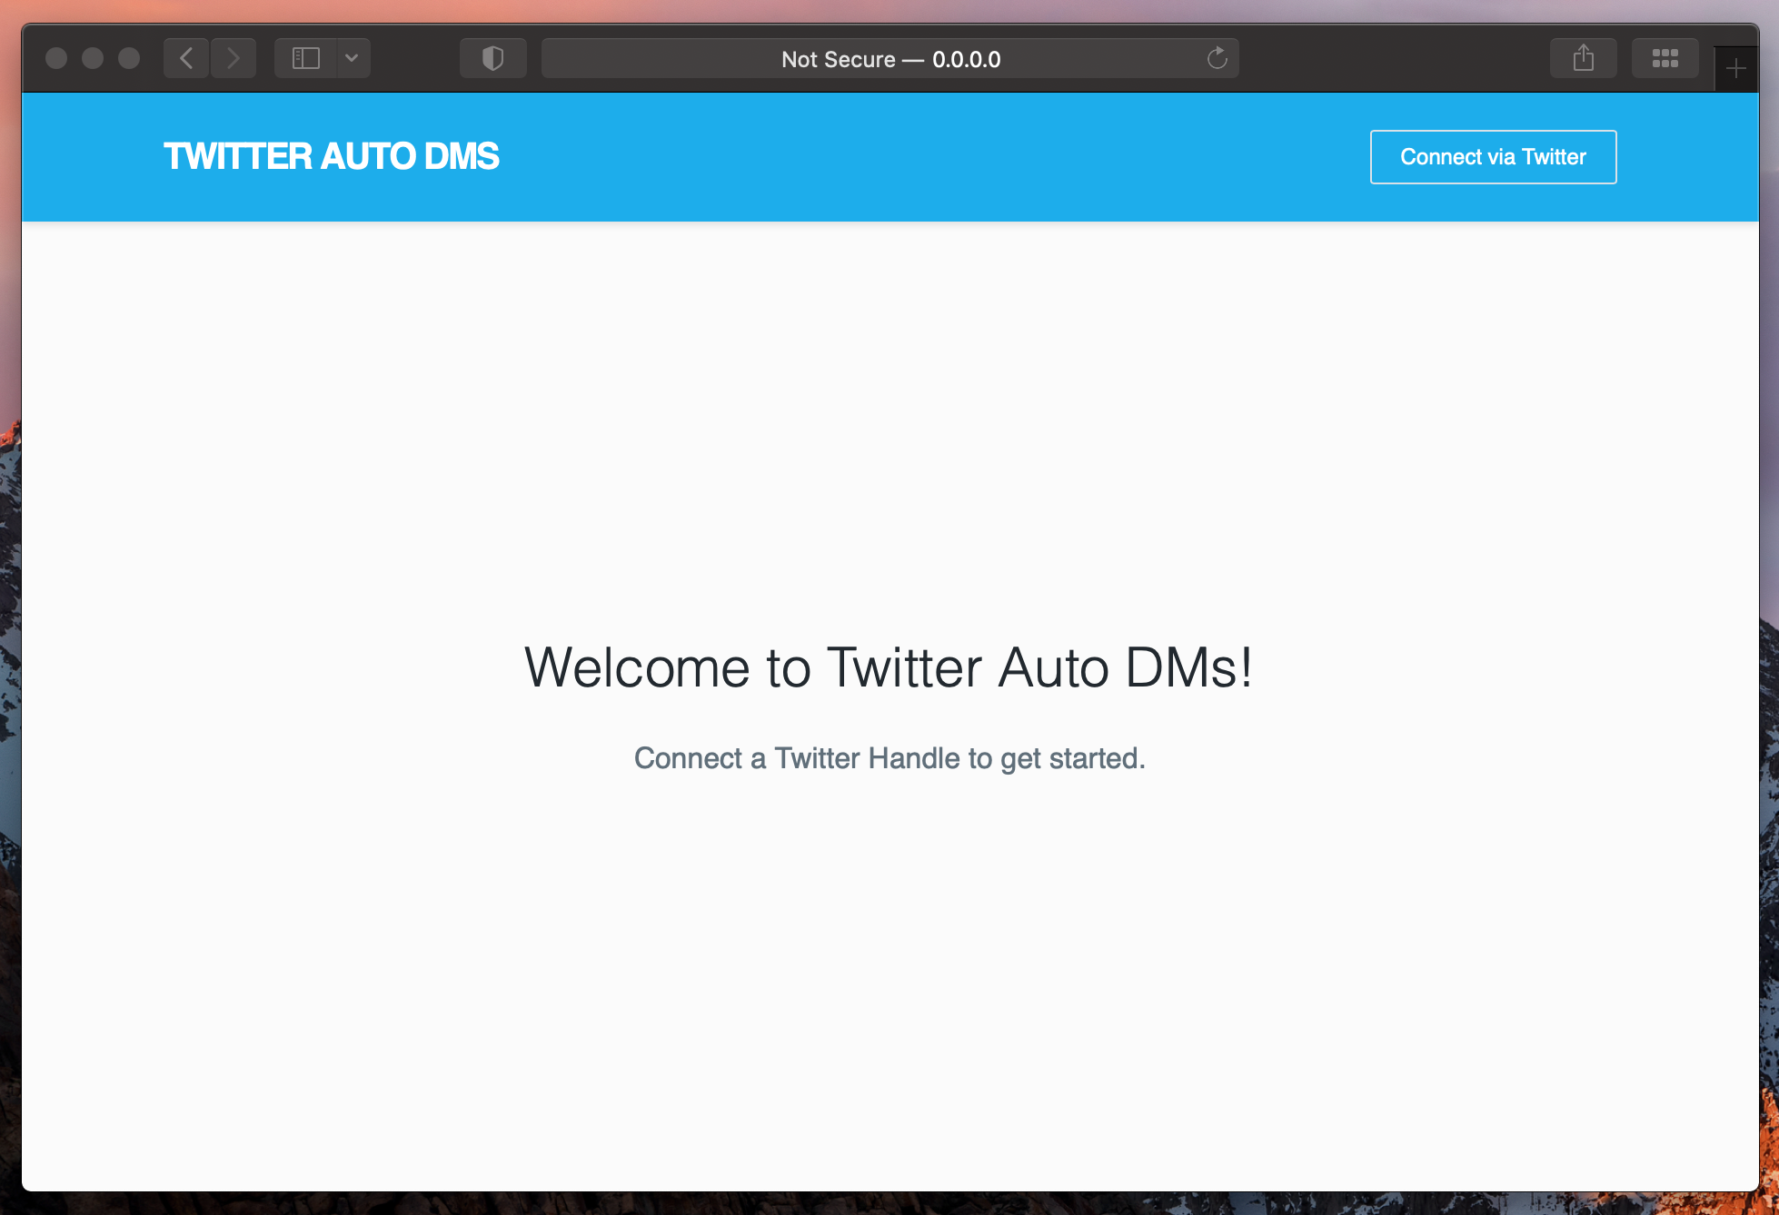Show the Safari sidebar

(x=306, y=59)
